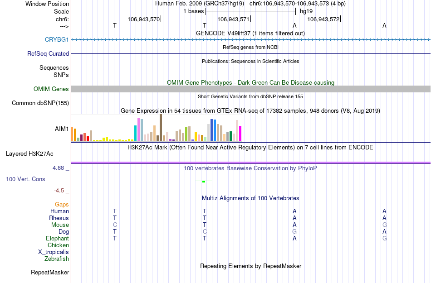Viewport: 431px width, 283px height.
Task: Select the OMIM Genes track label
Action: click(x=51, y=89)
